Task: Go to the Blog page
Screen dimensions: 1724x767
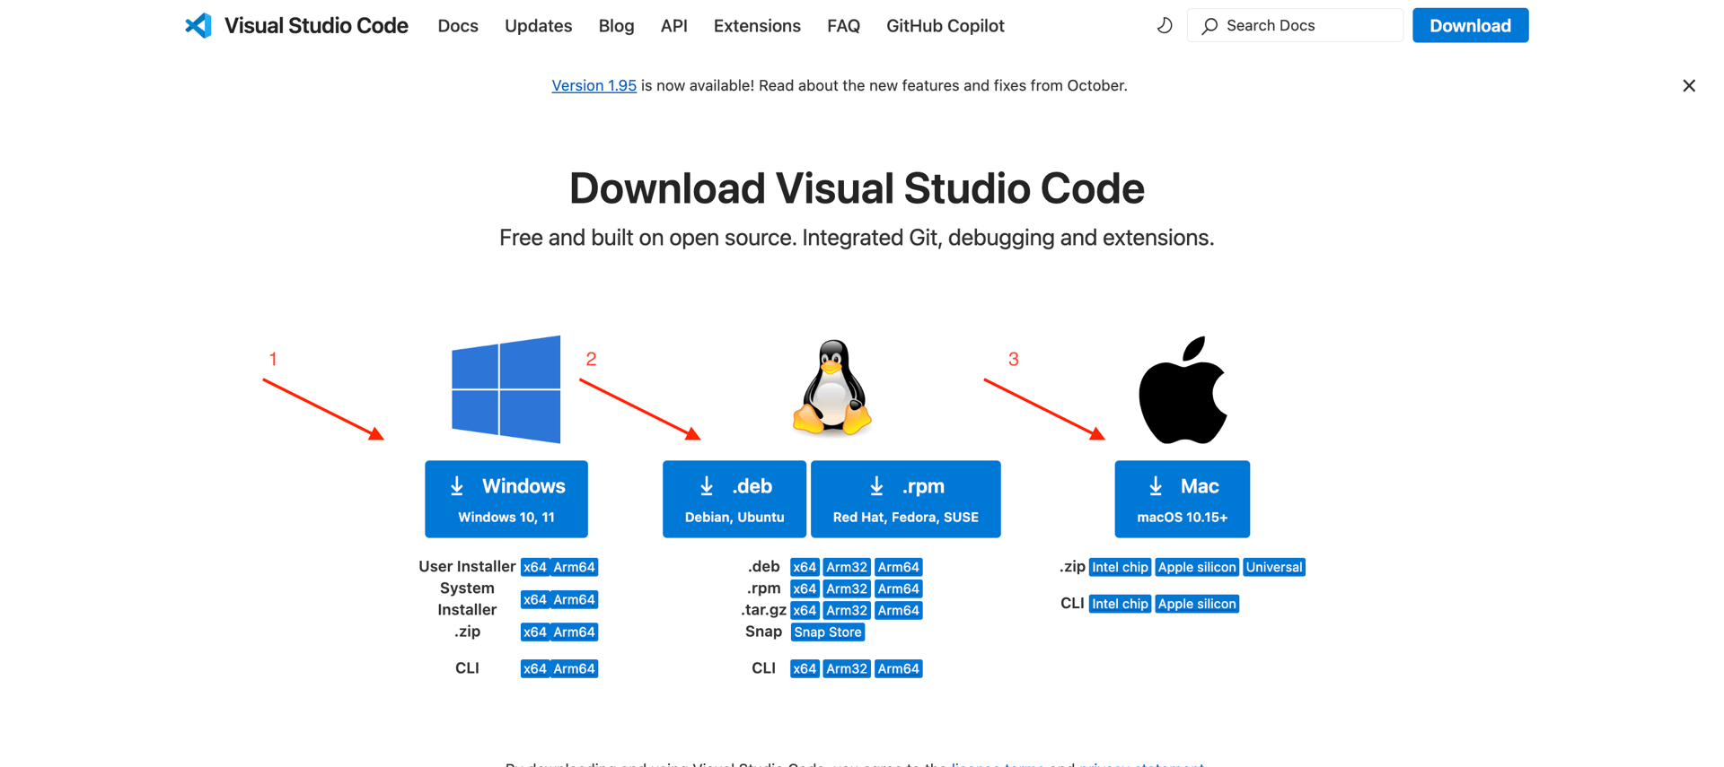Action: pyautogui.click(x=616, y=26)
